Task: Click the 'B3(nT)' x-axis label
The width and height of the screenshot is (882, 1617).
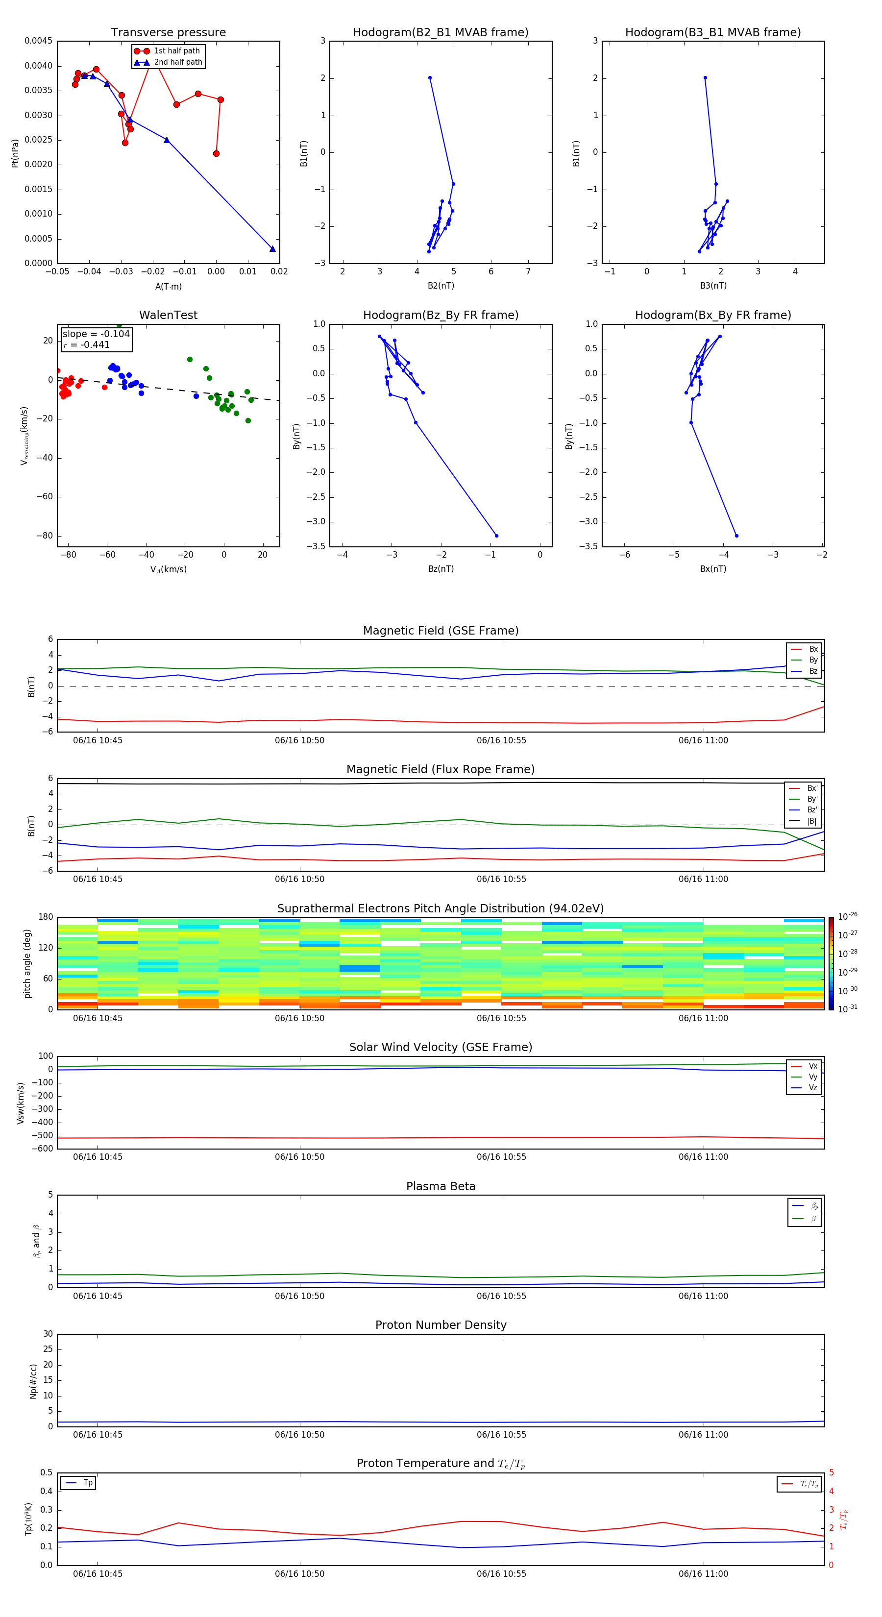Action: click(x=713, y=286)
